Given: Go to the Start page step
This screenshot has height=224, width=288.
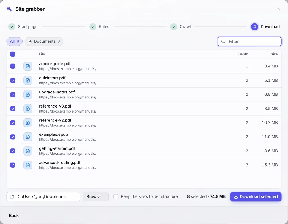Looking at the screenshot, I should click(x=28, y=27).
